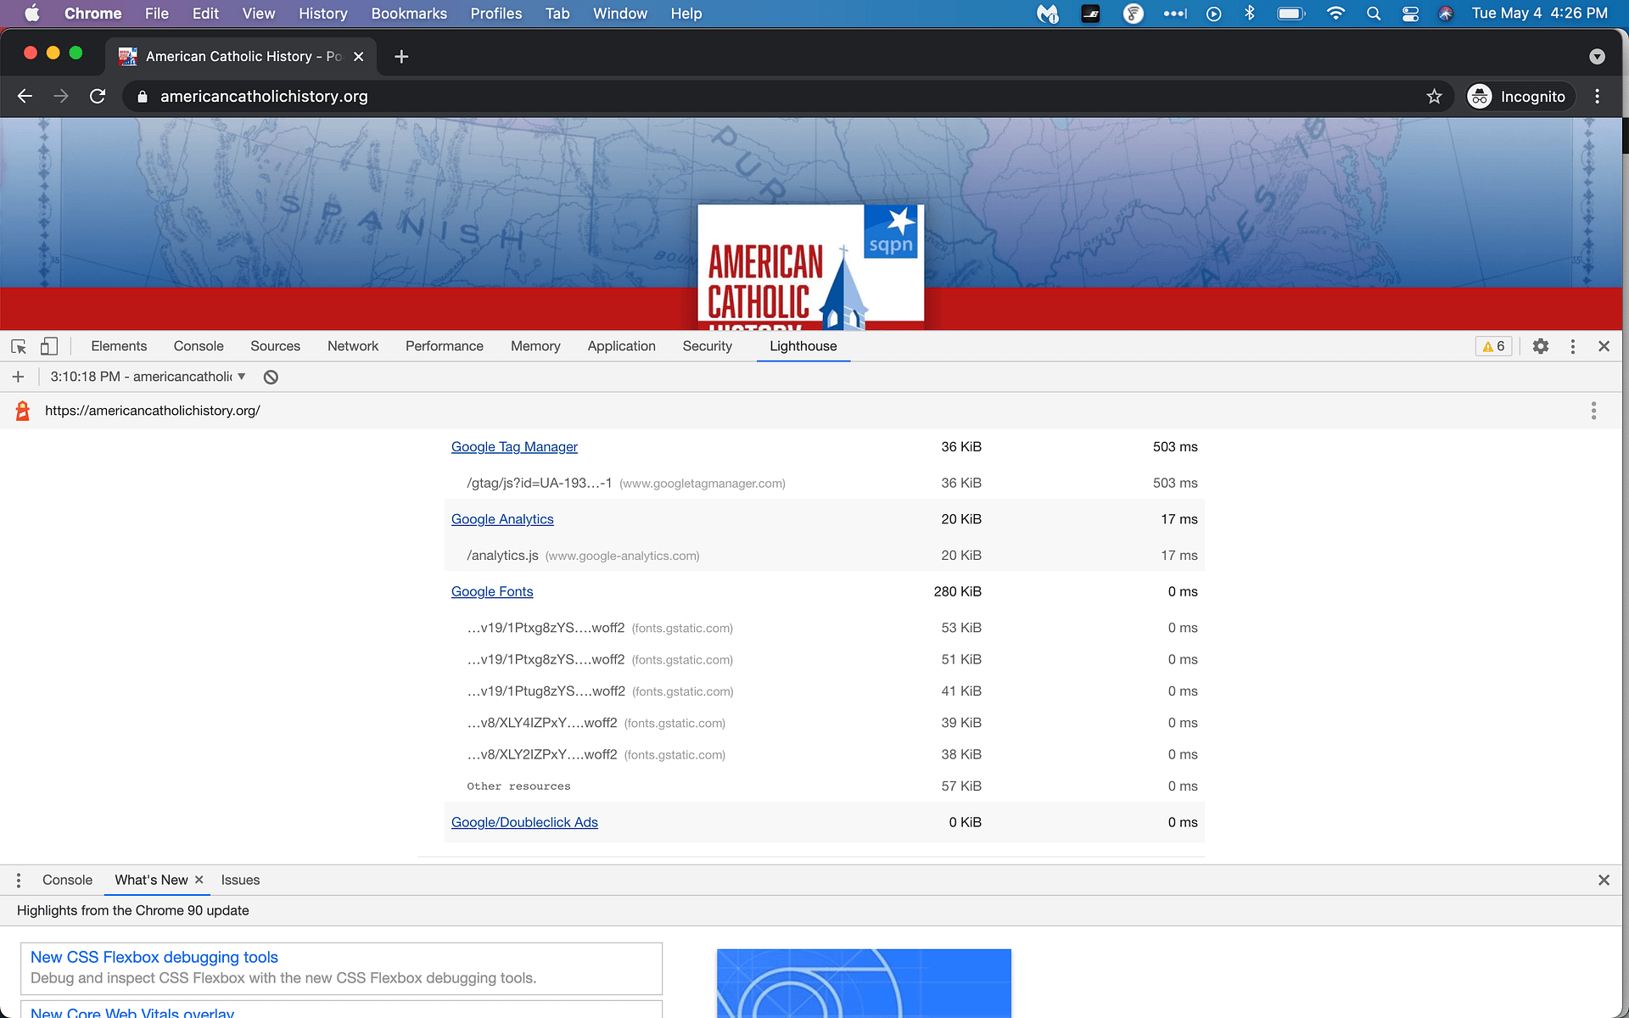1629x1018 pixels.
Task: Reload the current page
Action: (x=98, y=97)
